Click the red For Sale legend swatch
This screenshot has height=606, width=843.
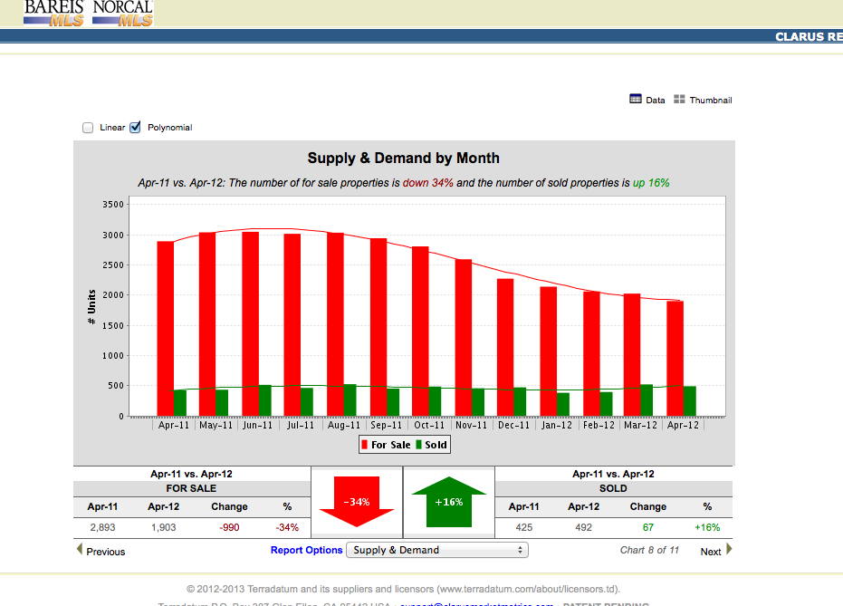click(365, 445)
